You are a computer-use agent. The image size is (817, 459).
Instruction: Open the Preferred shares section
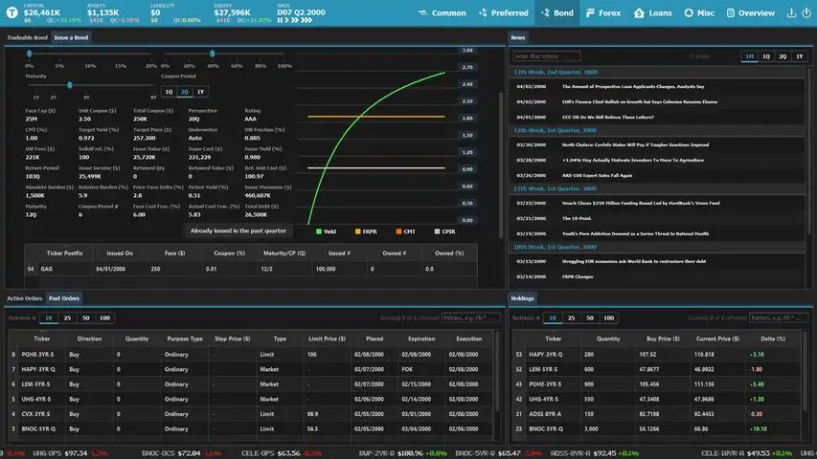[504, 13]
